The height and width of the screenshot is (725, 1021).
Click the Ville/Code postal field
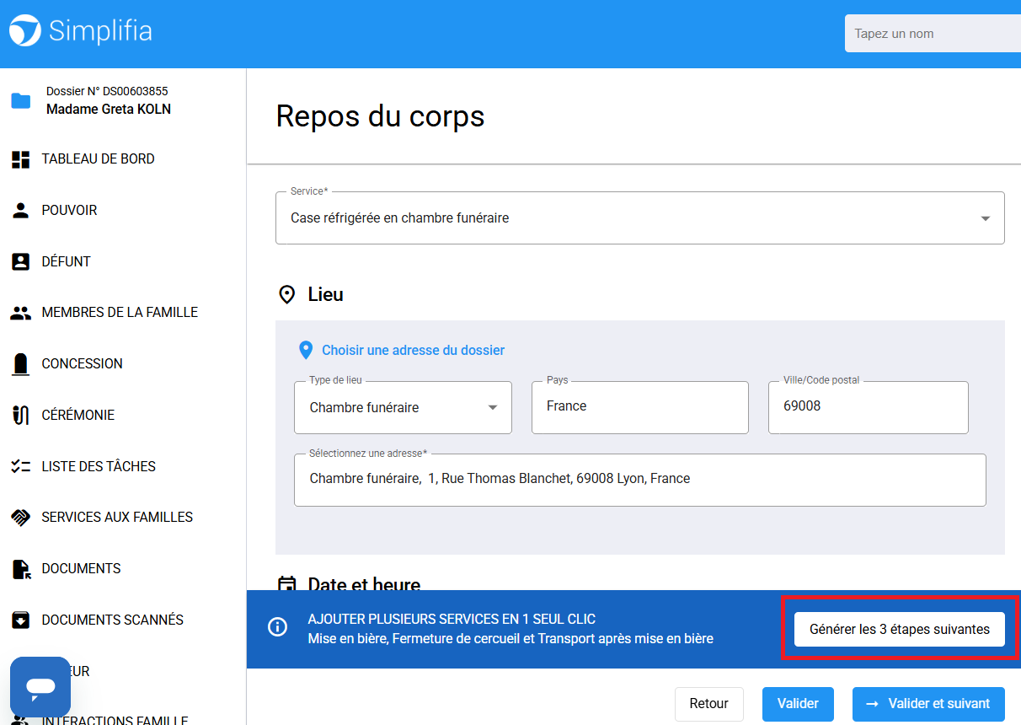pos(868,406)
